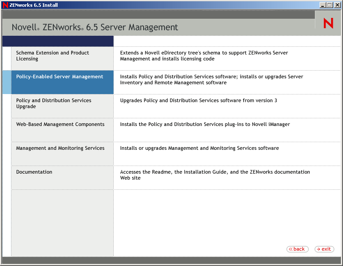Click the Novell ZENworks 6.5 Server Management heading
This screenshot has width=343, height=266.
point(94,26)
